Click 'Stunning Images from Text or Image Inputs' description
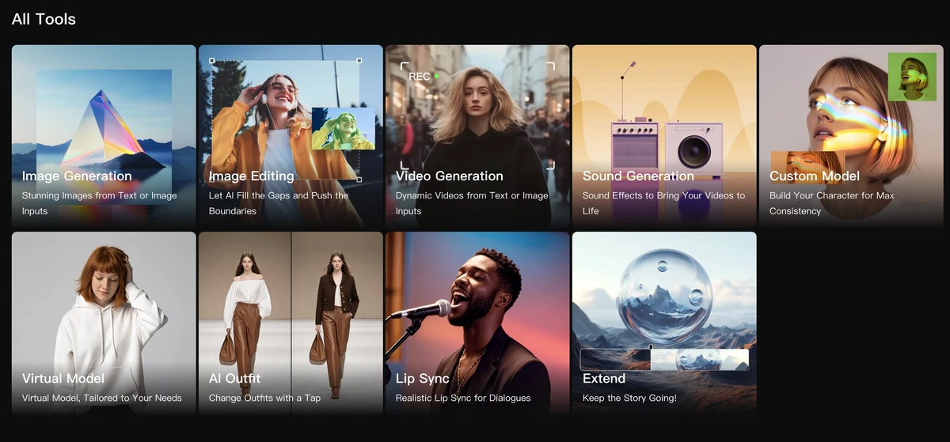 point(100,203)
